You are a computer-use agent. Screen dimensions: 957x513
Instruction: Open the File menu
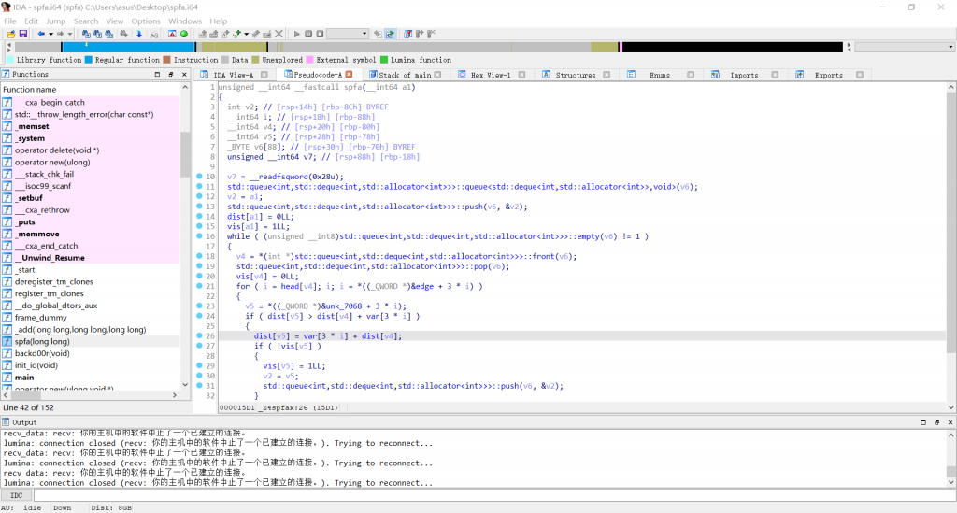9,21
